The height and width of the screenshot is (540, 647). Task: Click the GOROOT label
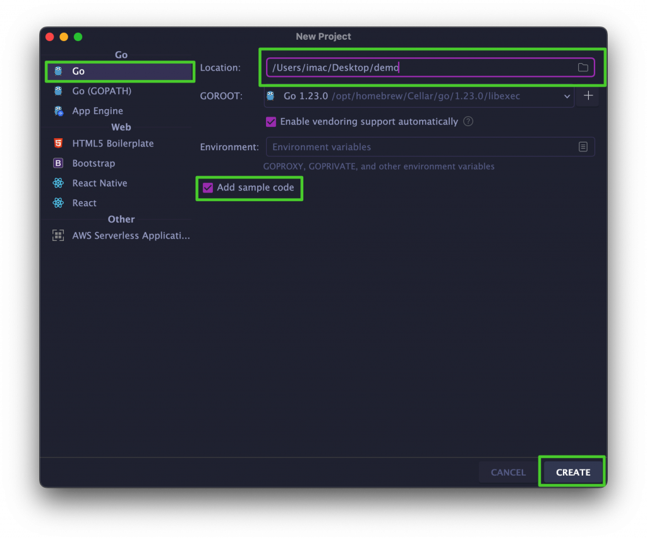tap(221, 96)
